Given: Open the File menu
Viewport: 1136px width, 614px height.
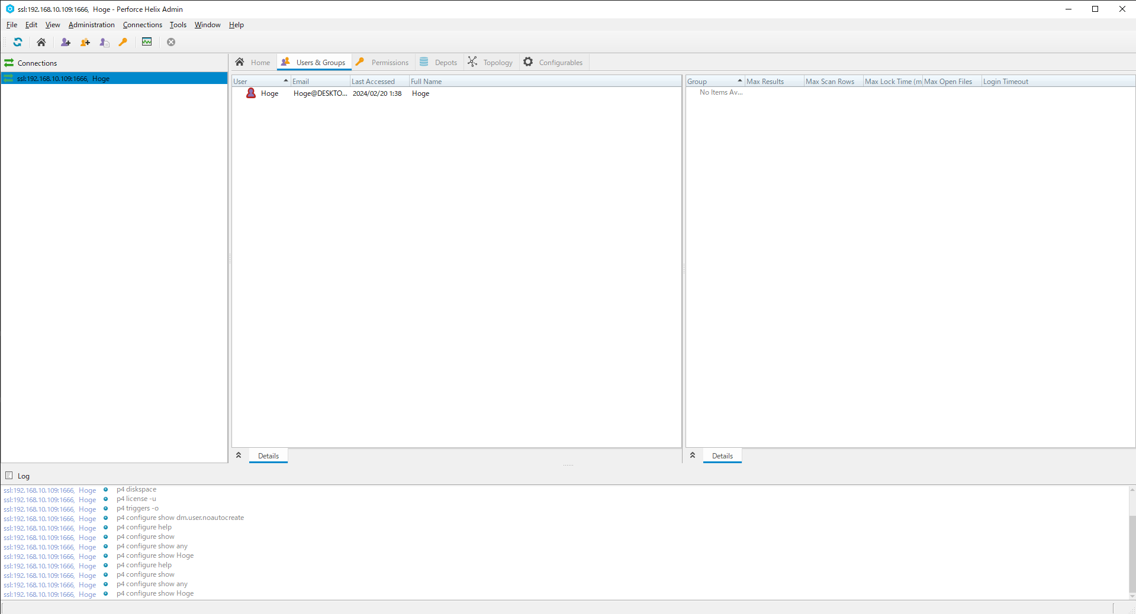Looking at the screenshot, I should 12,25.
